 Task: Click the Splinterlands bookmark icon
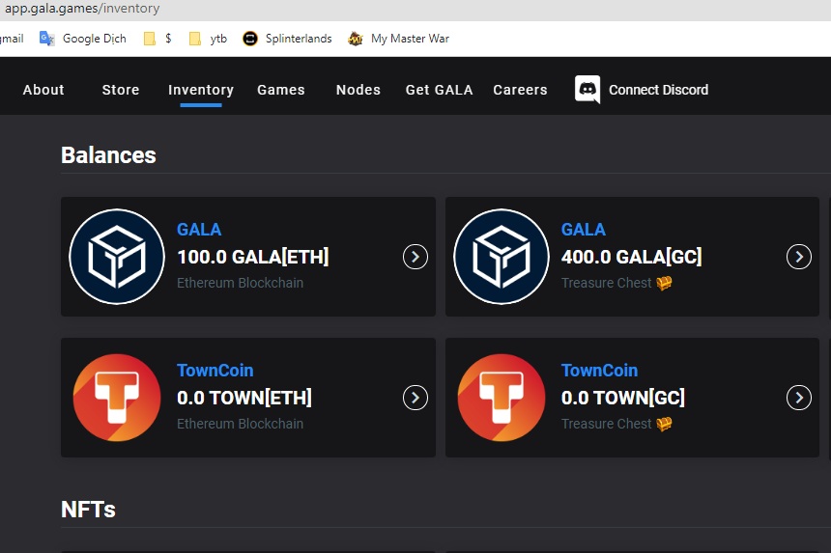pyautogui.click(x=249, y=39)
